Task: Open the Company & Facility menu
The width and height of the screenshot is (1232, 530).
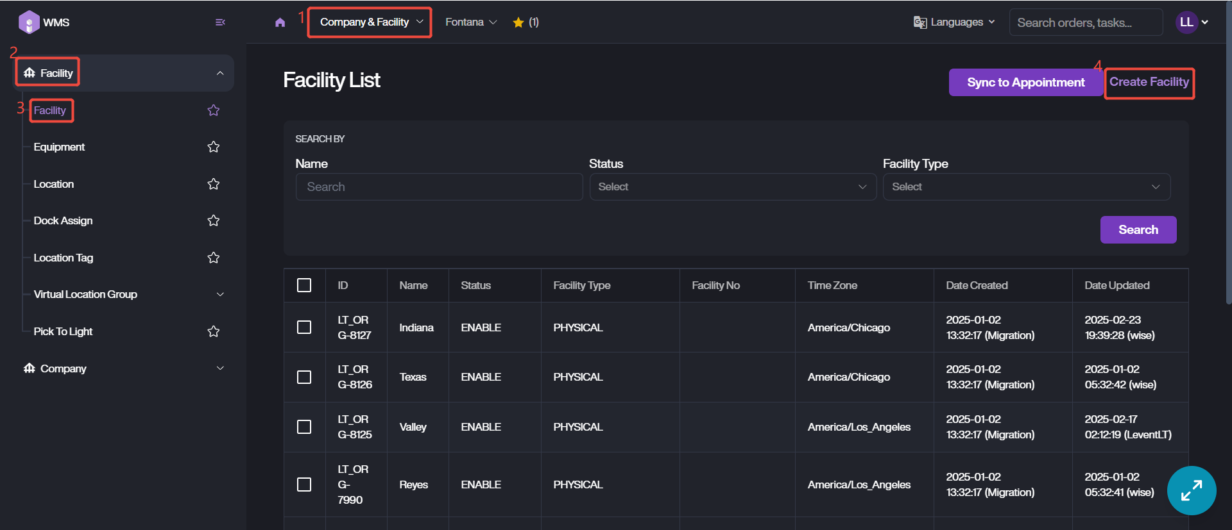Action: 371,22
